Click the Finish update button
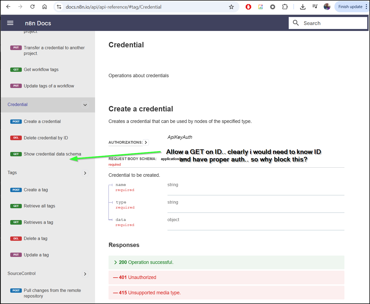370x304 pixels. (350, 7)
